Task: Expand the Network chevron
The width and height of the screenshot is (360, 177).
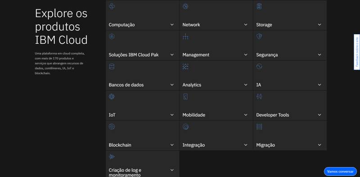Action: (246, 25)
